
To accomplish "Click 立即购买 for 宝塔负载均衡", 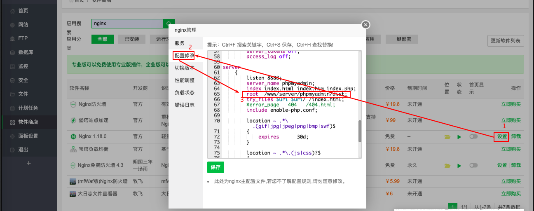I will [x=511, y=149].
